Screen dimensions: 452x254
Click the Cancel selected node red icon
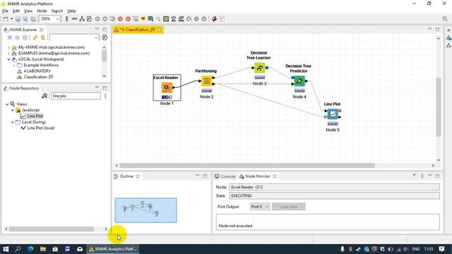120,19
